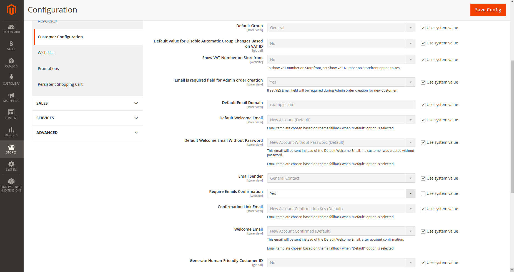Open the Dashboard gauge icon
This screenshot has height=272, width=514.
pos(11,27)
